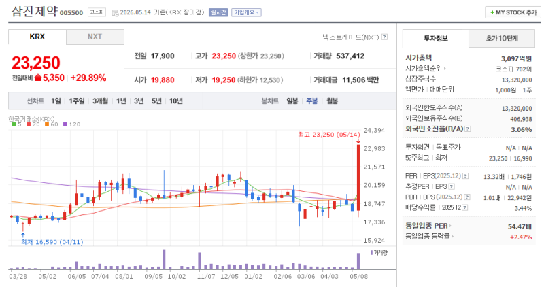This screenshot has height=287, width=544.
Task: Click the 배당수익률 3.44% value
Action: tap(523, 208)
